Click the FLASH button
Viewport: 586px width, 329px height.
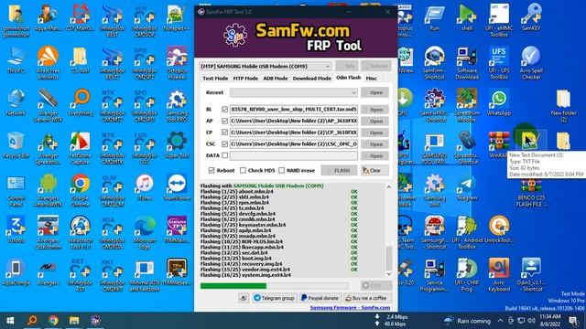coord(339,170)
